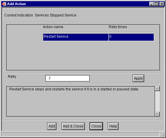Click the Current Indication Services Stopped label
This screenshot has width=166, height=138.
[x=40, y=15]
